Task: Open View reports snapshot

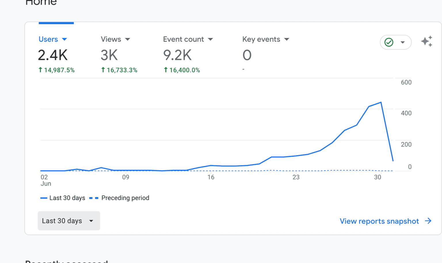Action: pyautogui.click(x=379, y=221)
